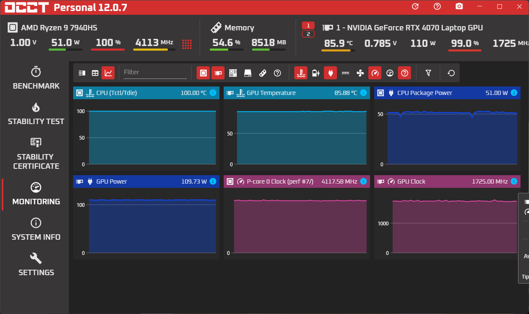Open the help question mark in title bar
Screen dimensions: 529x314
[437, 6]
